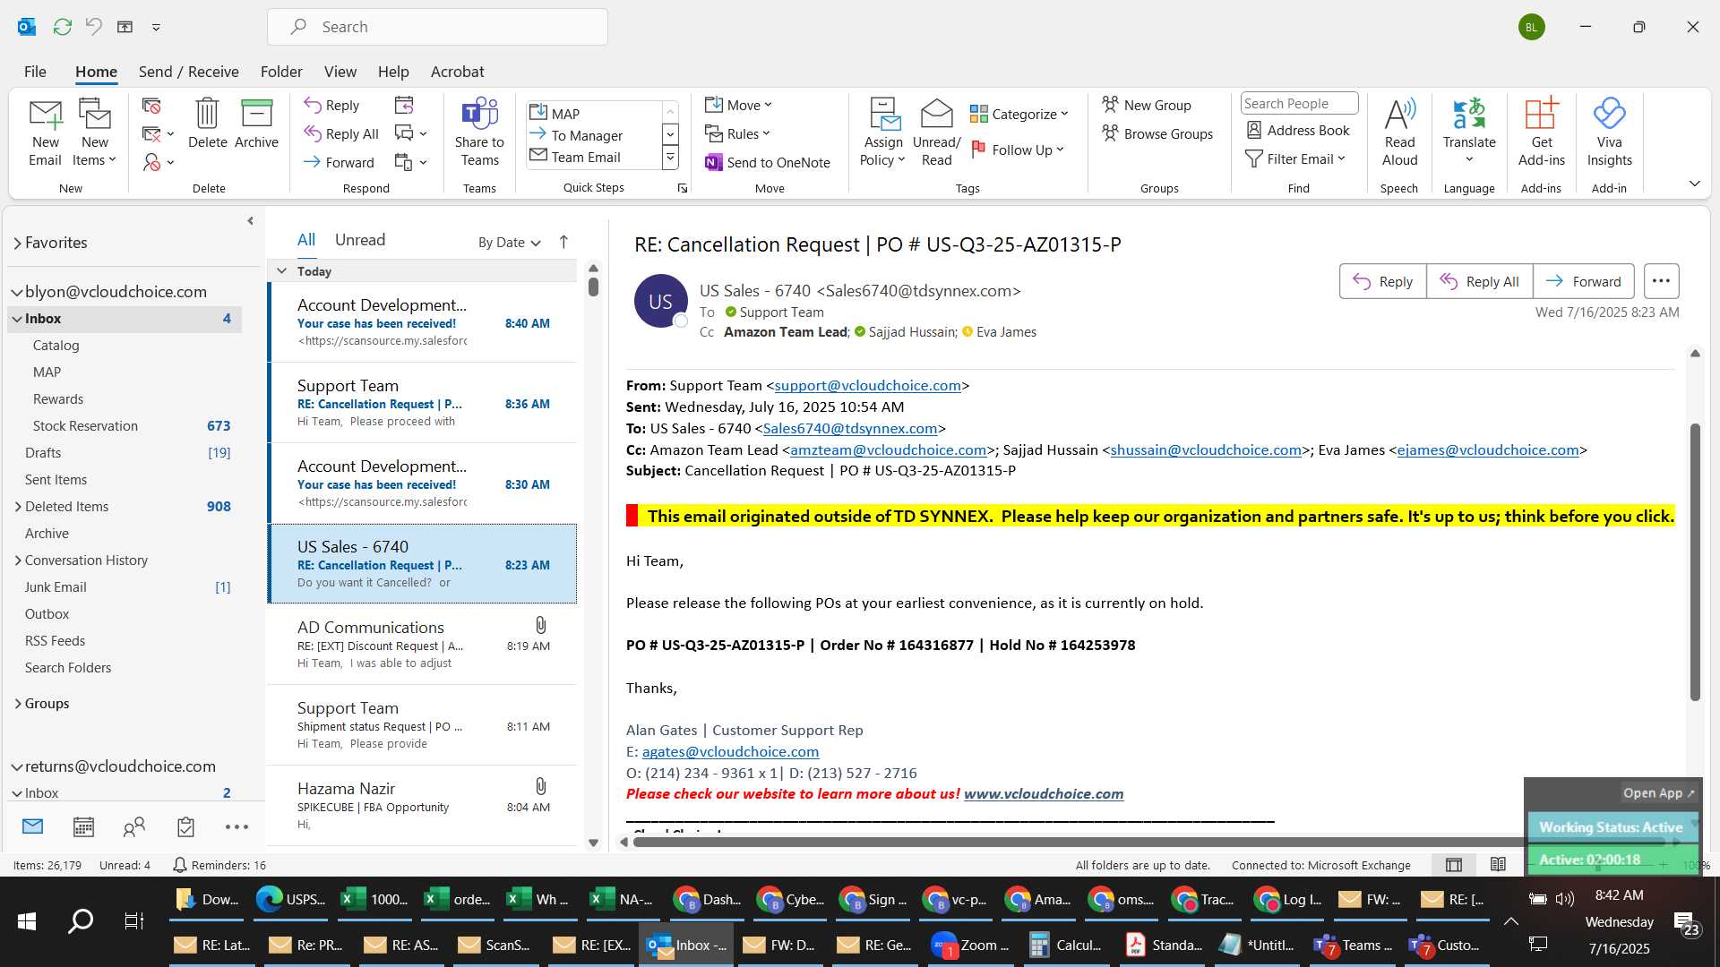The image size is (1720, 967).
Task: Open the File tab
Action: point(35,72)
